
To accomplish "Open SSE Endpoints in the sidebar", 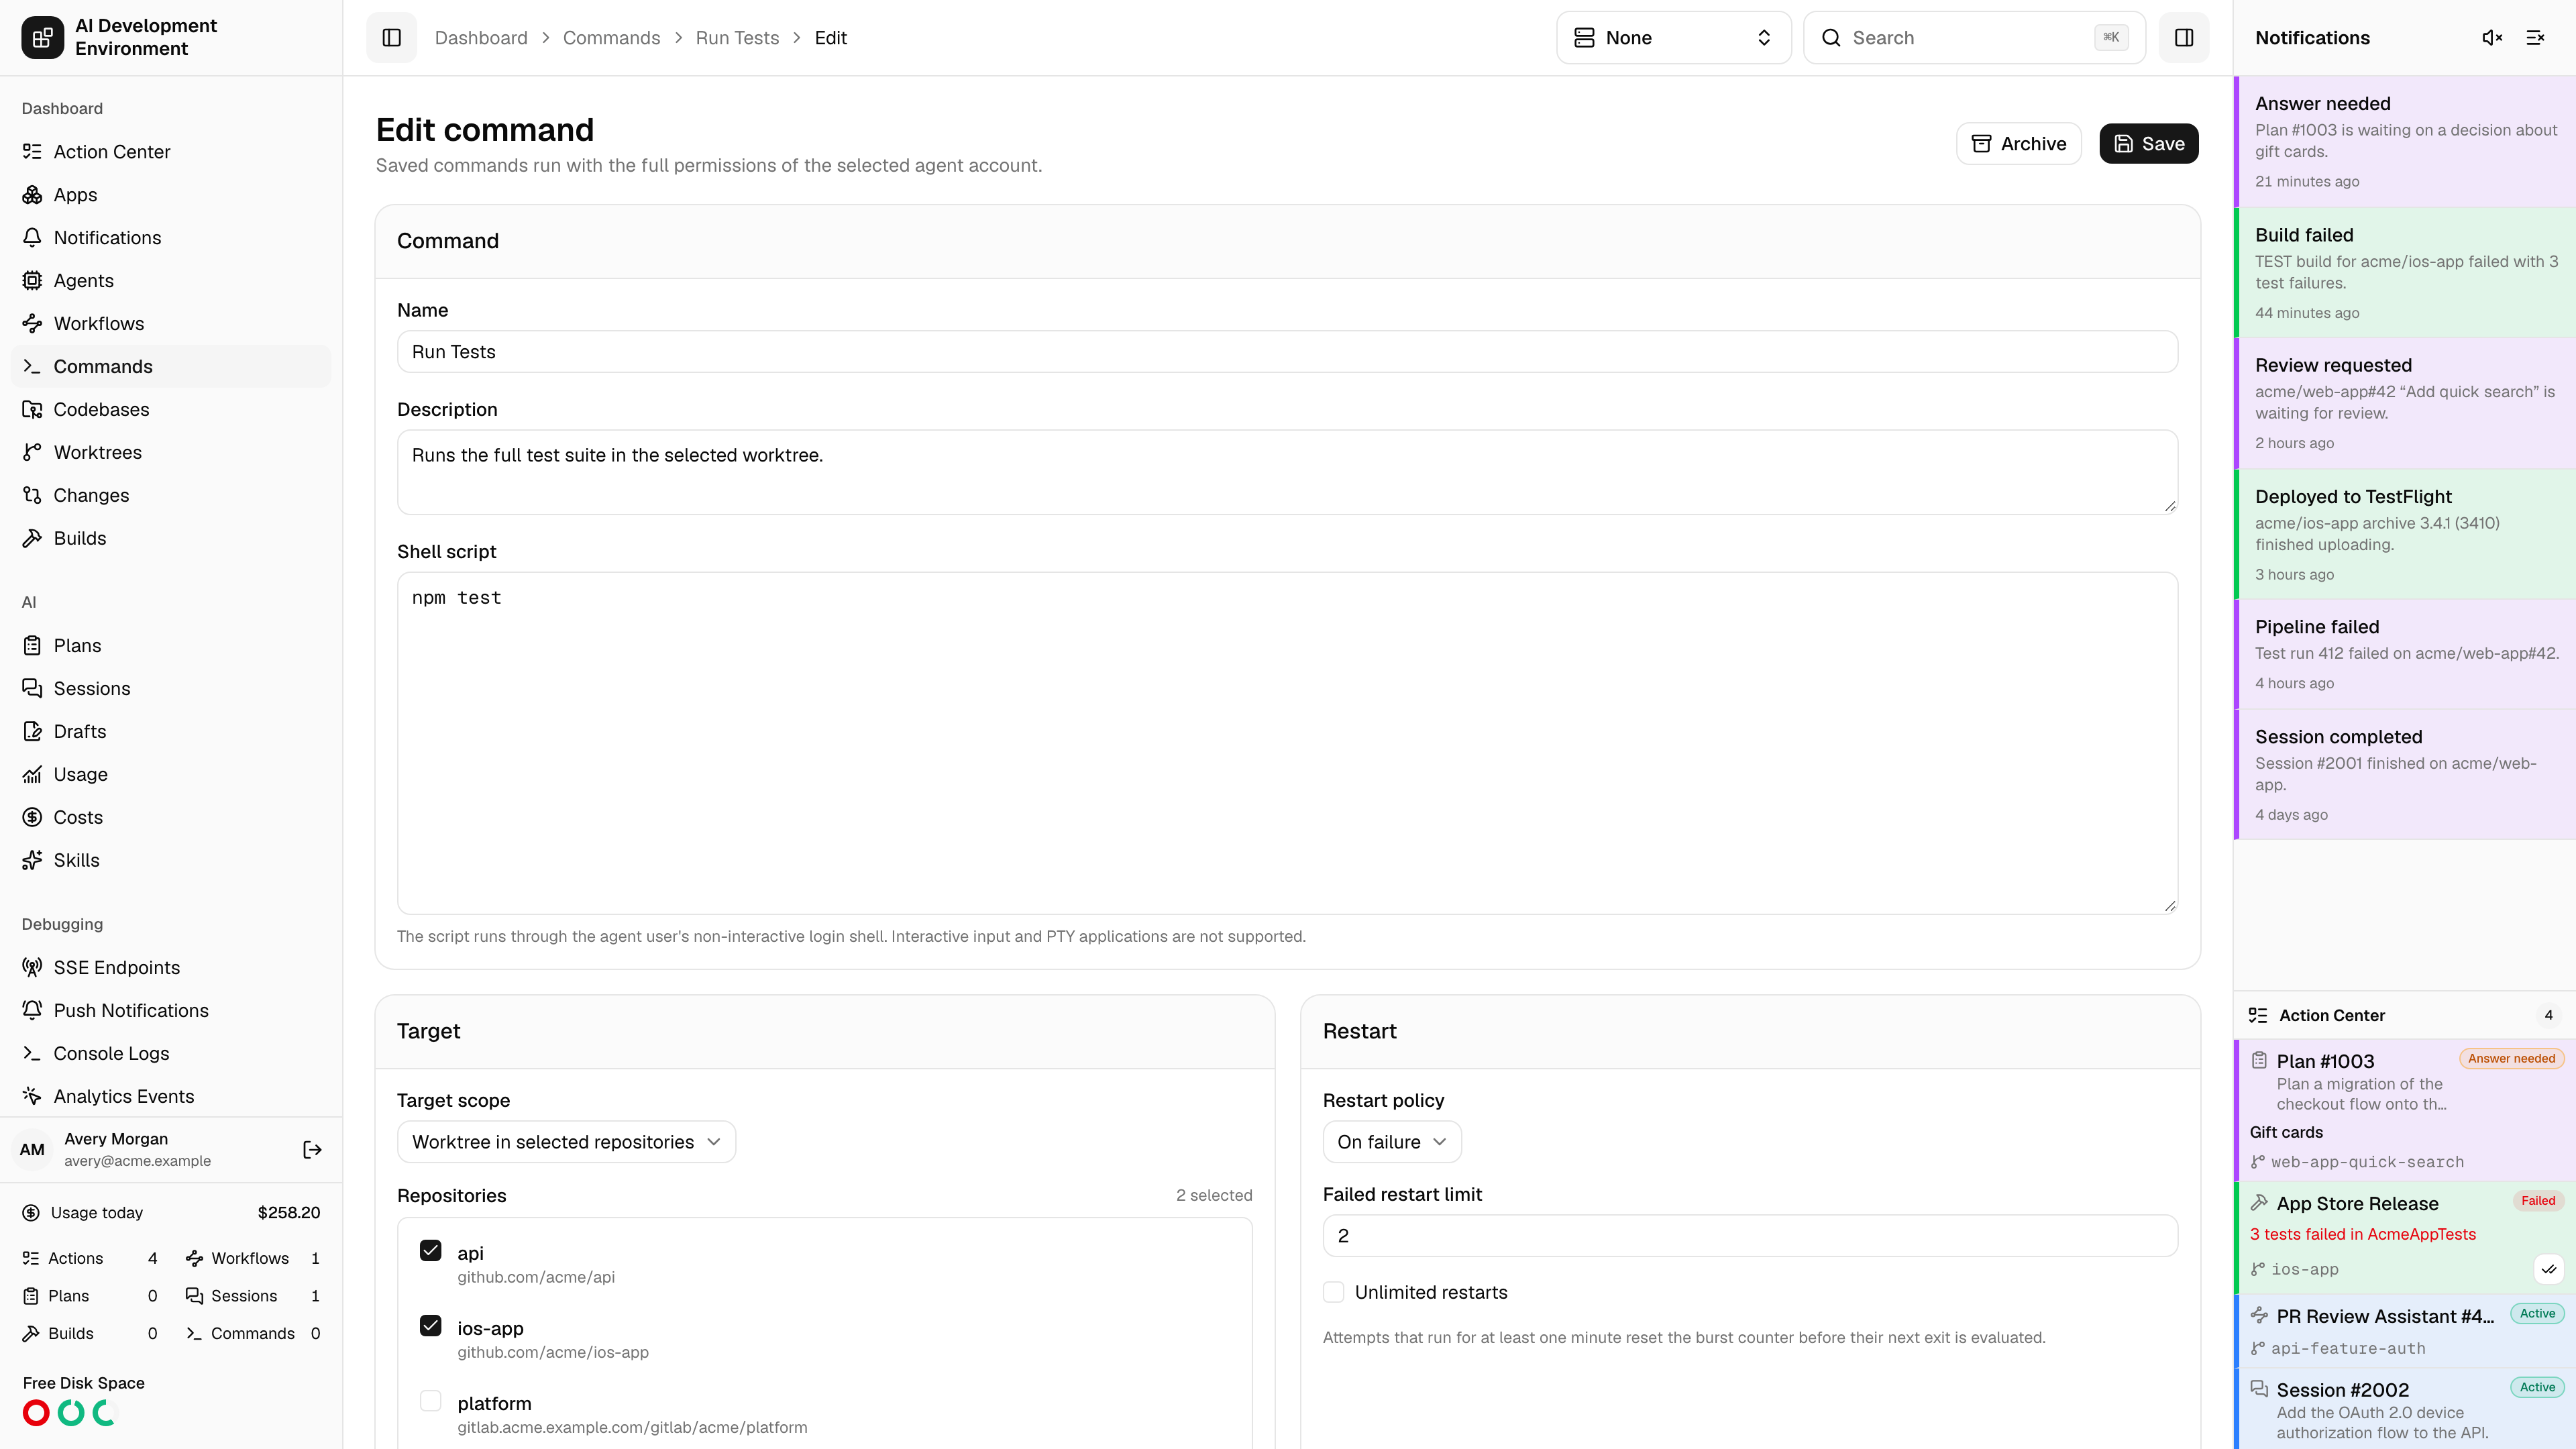I will click(x=171, y=968).
